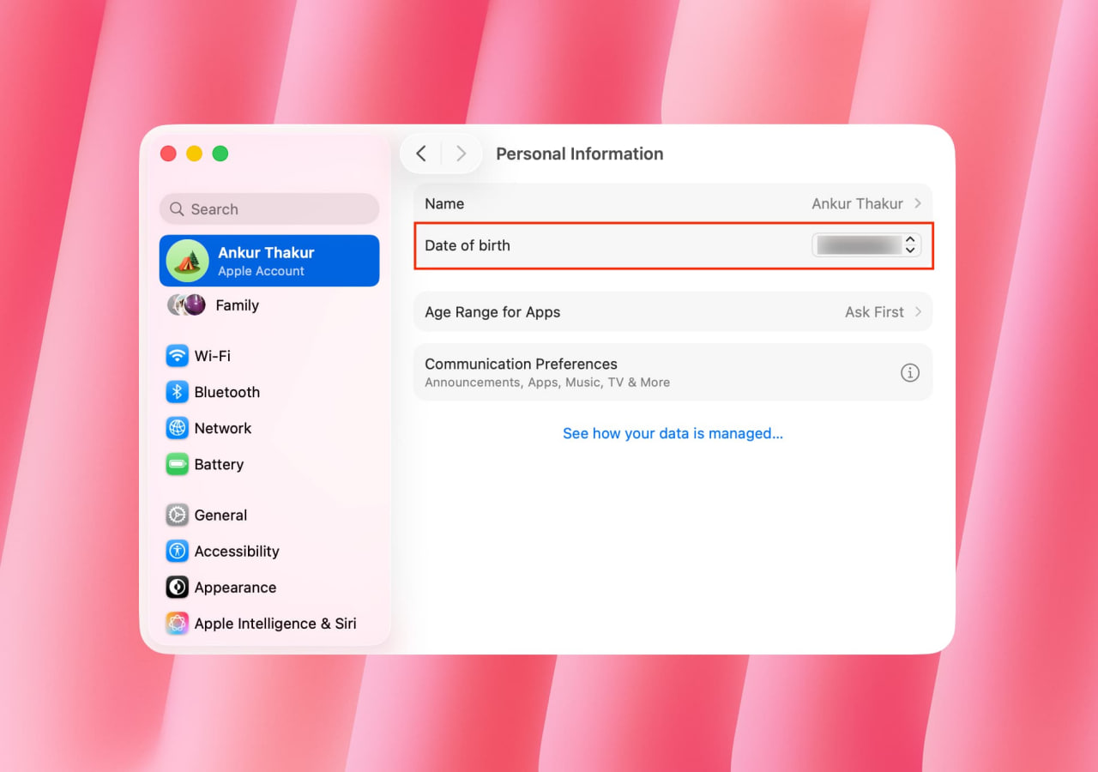The image size is (1098, 772).
Task: Click the Accessibility icon in sidebar
Action: point(177,551)
